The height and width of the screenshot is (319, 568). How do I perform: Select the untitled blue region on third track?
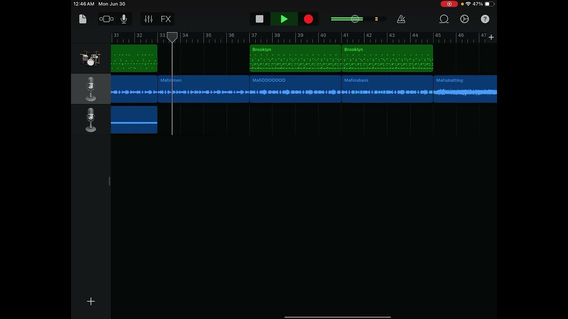134,120
